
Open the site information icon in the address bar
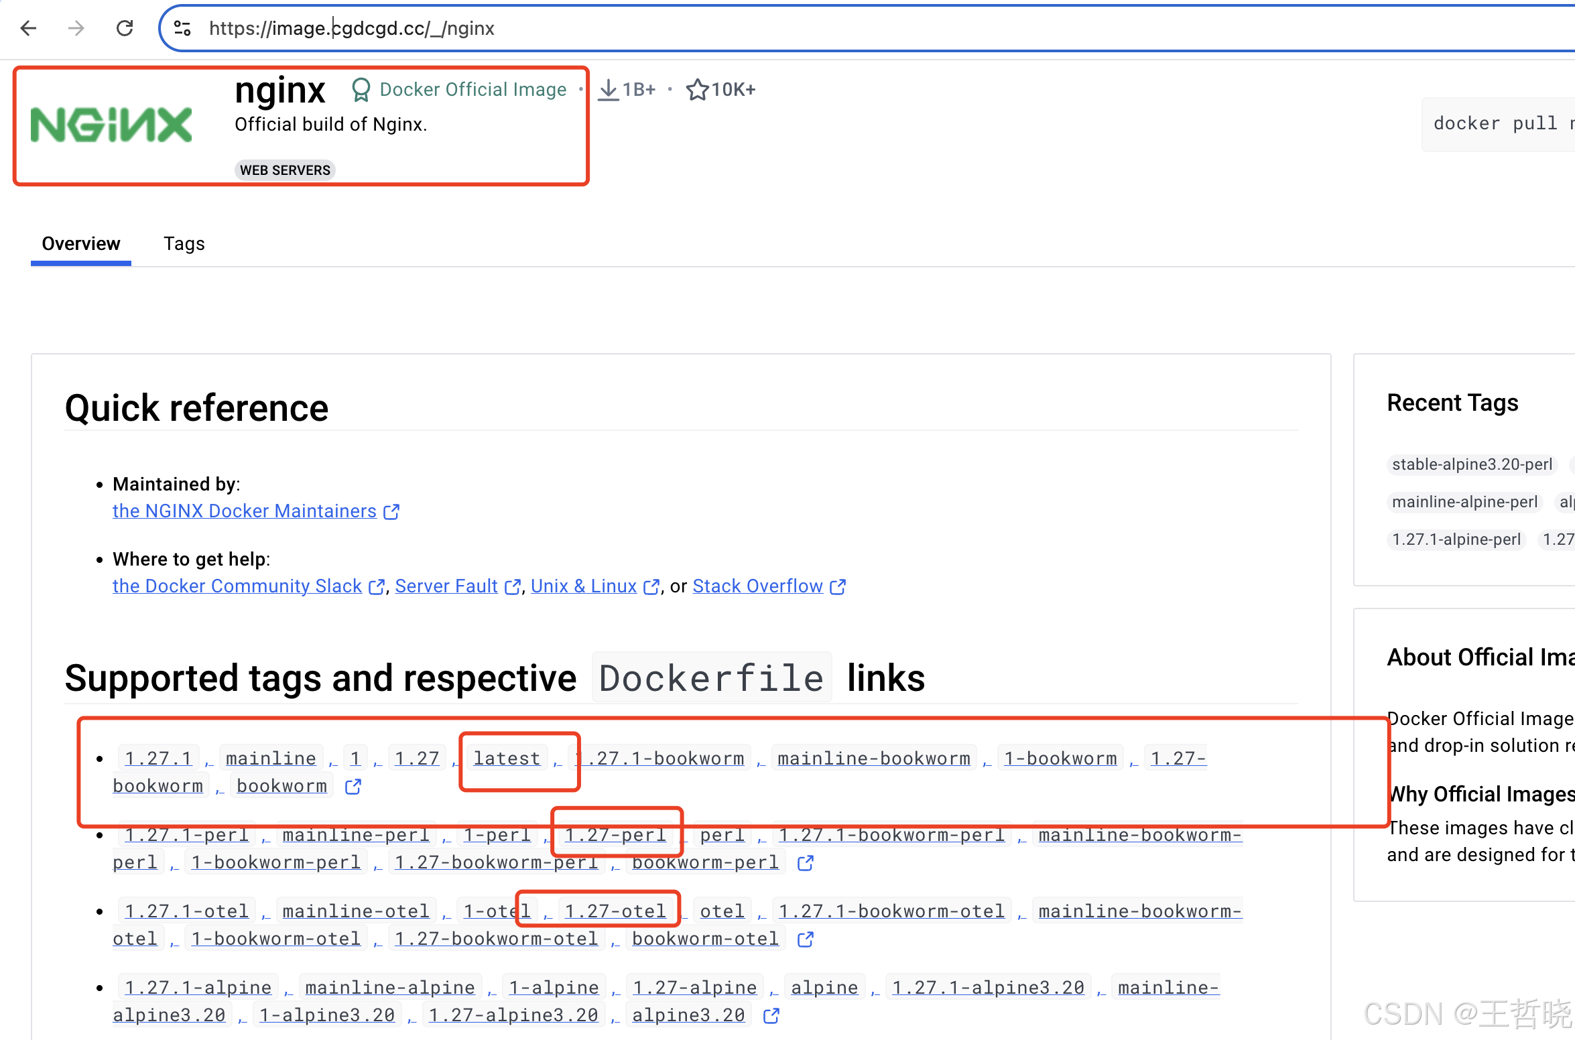tap(182, 28)
